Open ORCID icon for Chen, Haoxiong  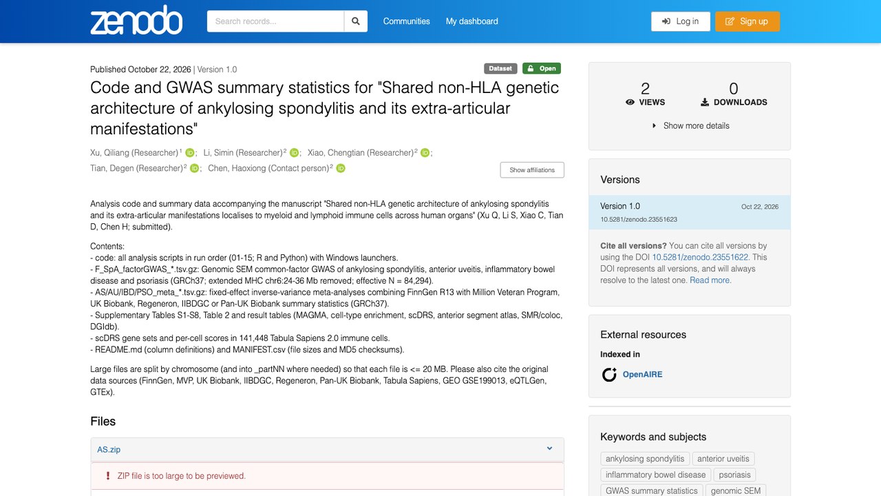(340, 168)
